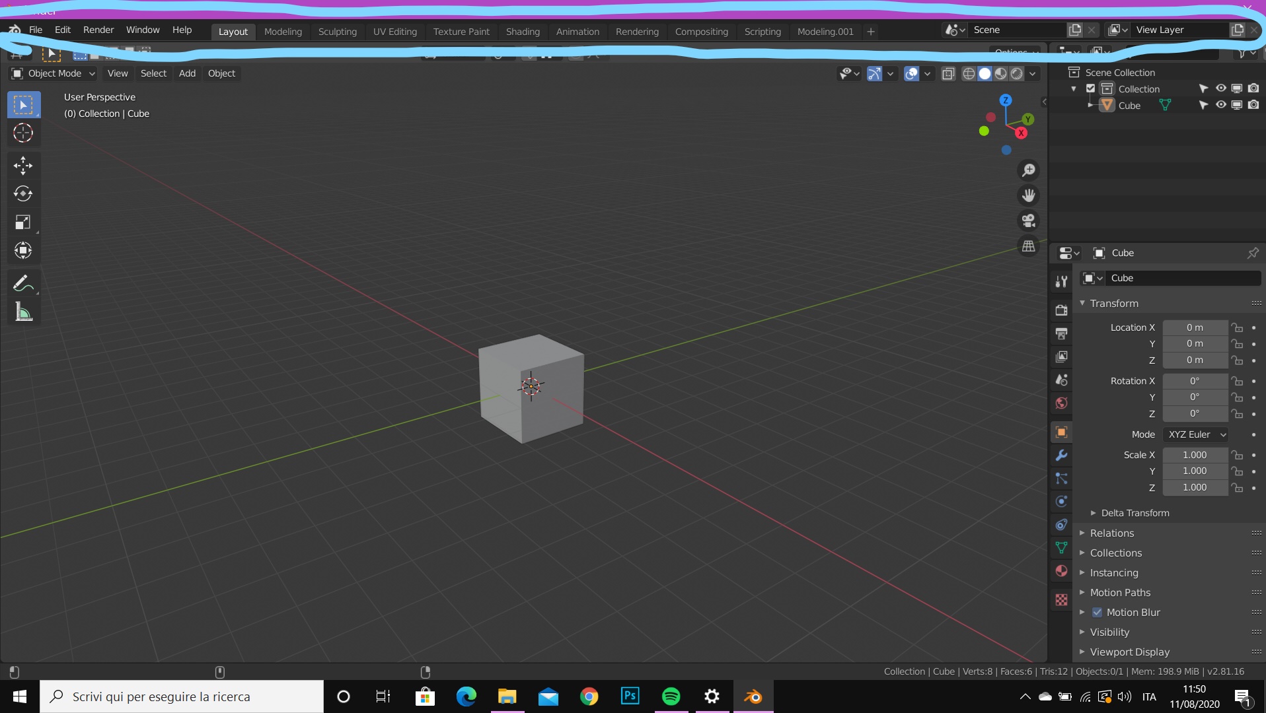Click the Location X value field
The image size is (1266, 713).
click(x=1195, y=327)
